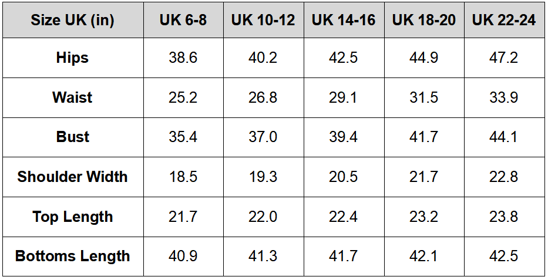Image resolution: width=548 pixels, height=280 pixels.
Task: Select the Waist value 31.5 cell
Action: click(424, 97)
